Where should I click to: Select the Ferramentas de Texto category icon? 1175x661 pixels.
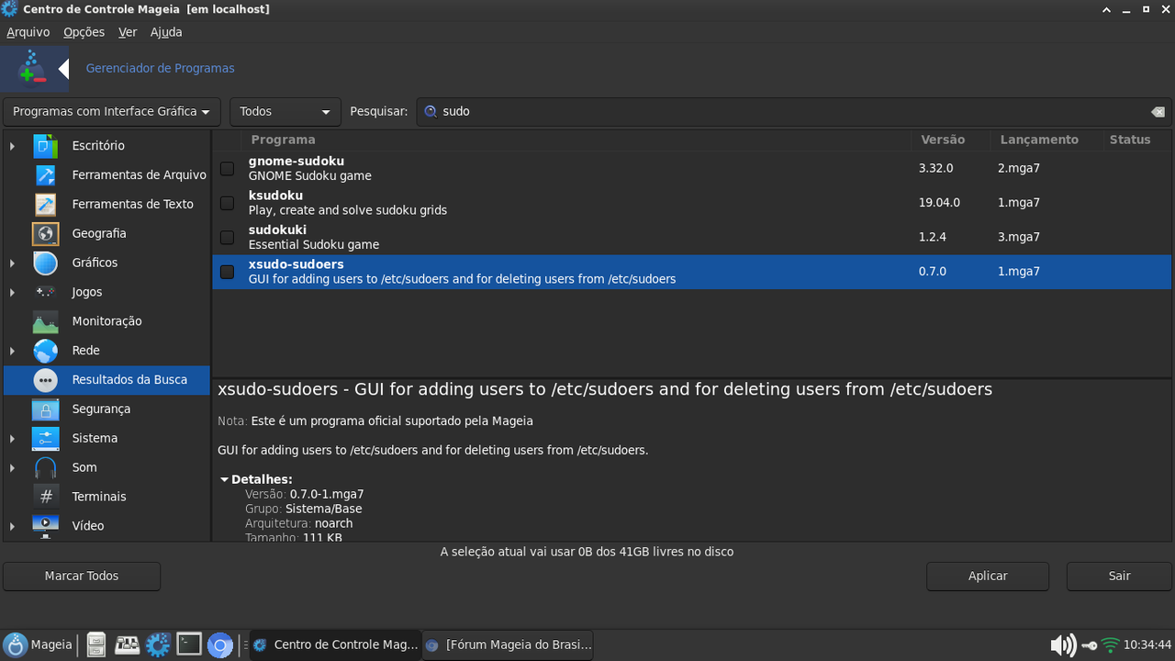pos(45,205)
